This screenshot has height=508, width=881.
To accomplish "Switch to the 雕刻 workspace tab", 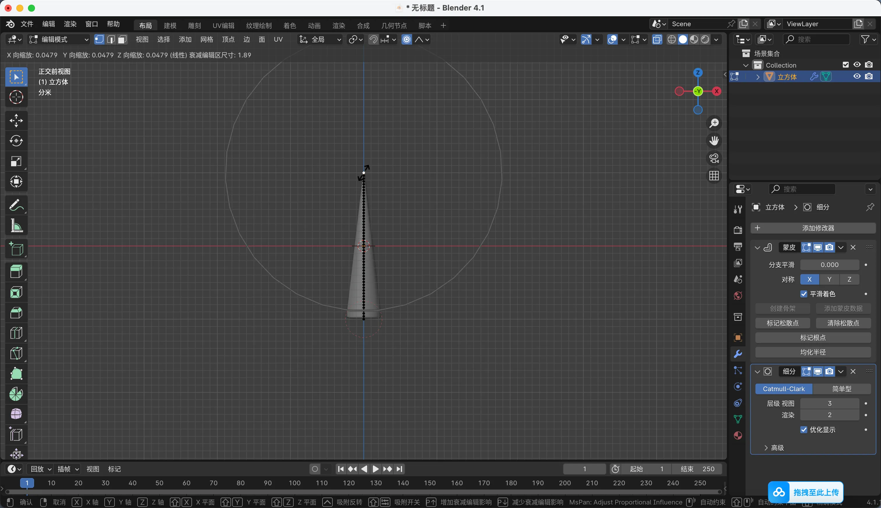I will 194,25.
